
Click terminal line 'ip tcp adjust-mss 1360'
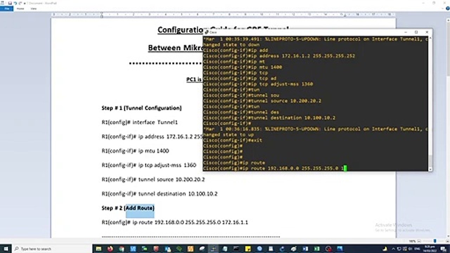click(258, 84)
